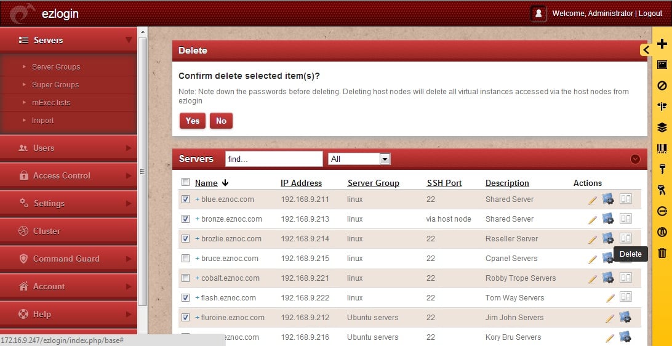This screenshot has height=346, width=672.
Task: Click the find search input field
Action: [x=274, y=159]
